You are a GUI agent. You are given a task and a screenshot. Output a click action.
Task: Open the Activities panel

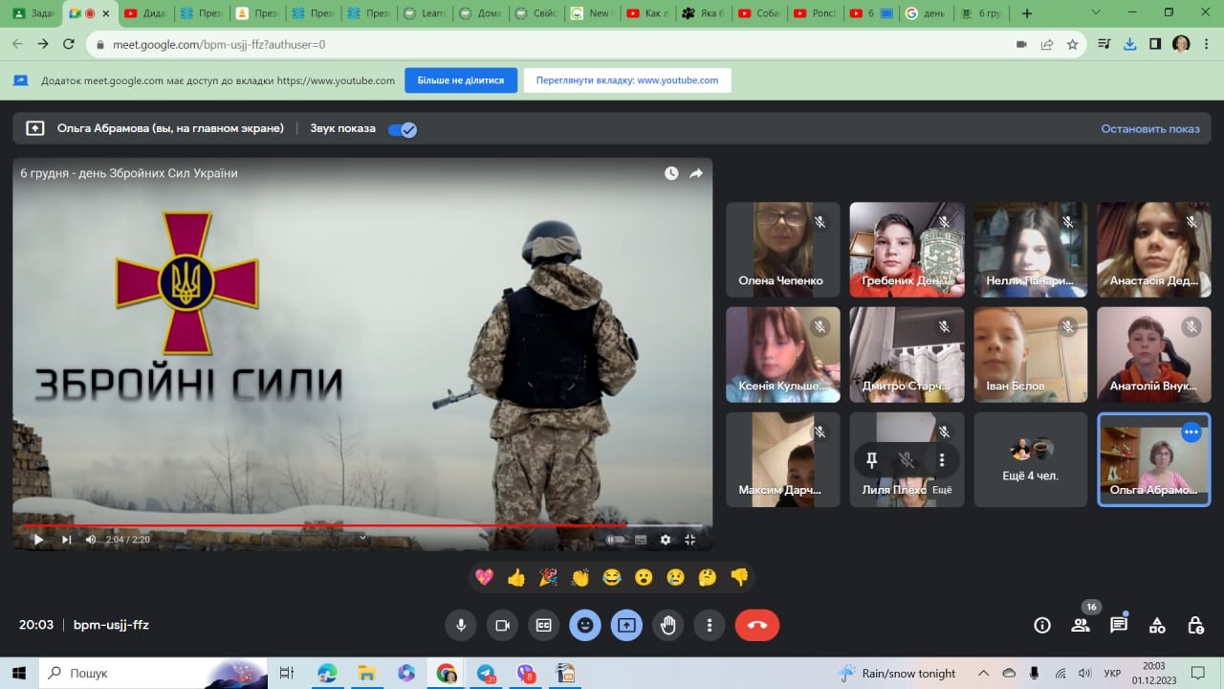point(1157,625)
